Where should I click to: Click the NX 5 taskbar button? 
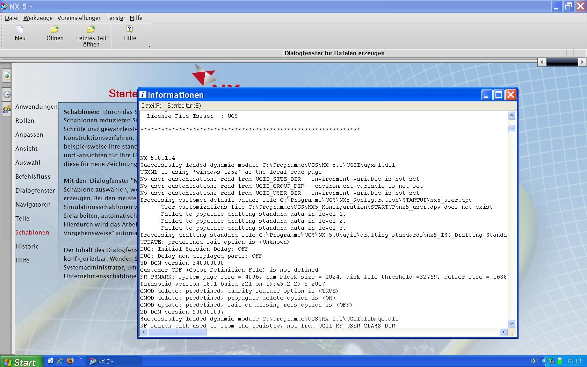114,361
